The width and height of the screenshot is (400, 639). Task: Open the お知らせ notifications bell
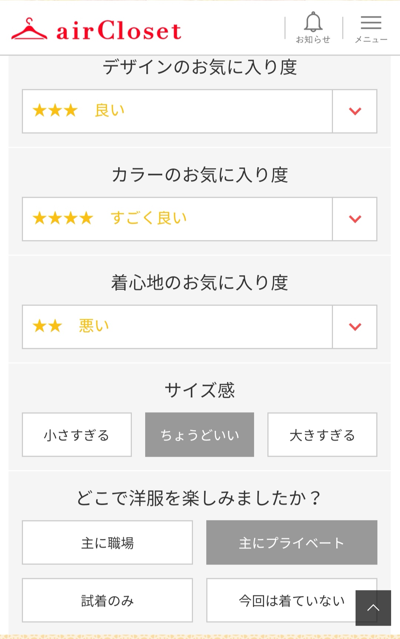pyautogui.click(x=313, y=22)
